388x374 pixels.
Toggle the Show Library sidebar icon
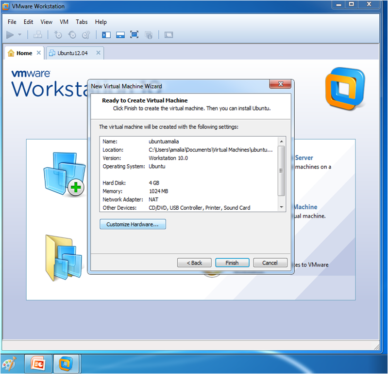point(106,35)
